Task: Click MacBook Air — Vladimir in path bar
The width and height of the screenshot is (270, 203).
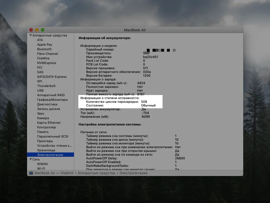Action: pos(54,173)
